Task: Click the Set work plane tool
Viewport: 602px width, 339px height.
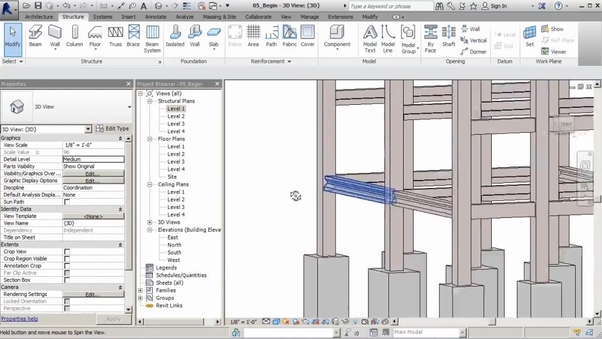Action: tap(530, 36)
